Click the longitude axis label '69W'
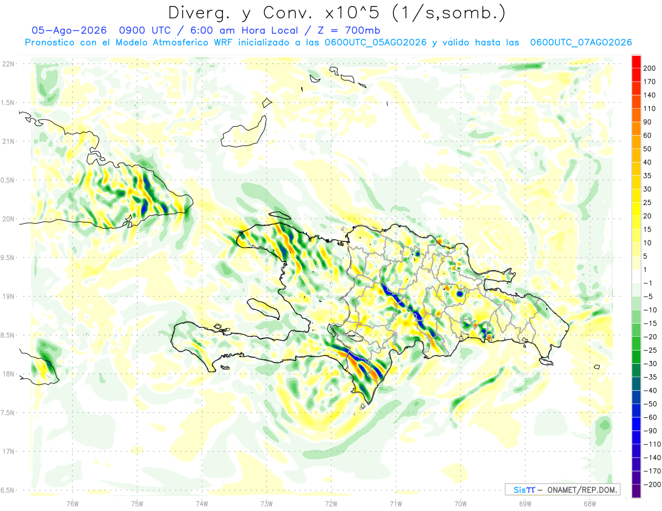 click(525, 503)
